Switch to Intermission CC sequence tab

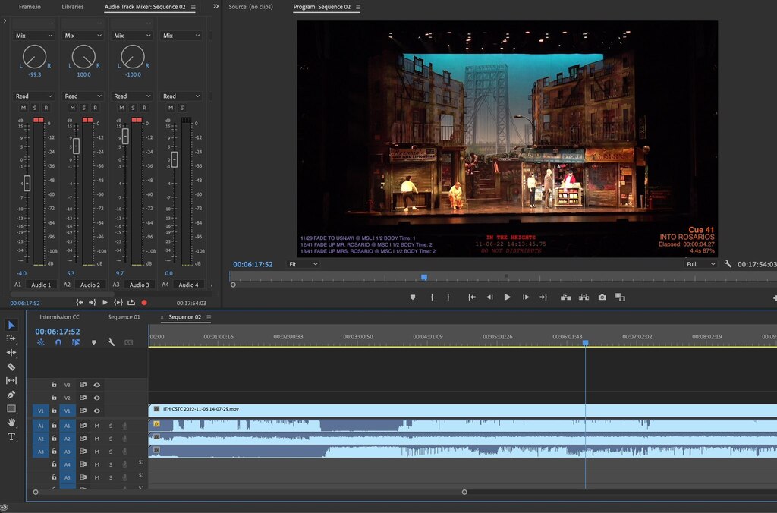click(59, 317)
